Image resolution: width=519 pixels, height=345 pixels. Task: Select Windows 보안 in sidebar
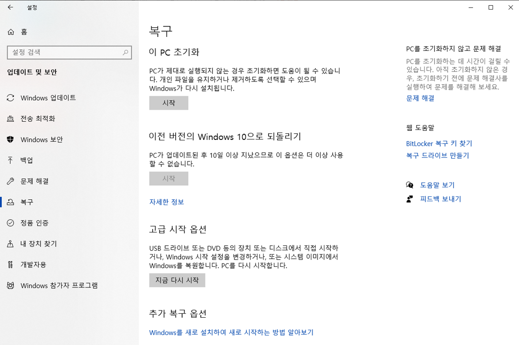(42, 139)
